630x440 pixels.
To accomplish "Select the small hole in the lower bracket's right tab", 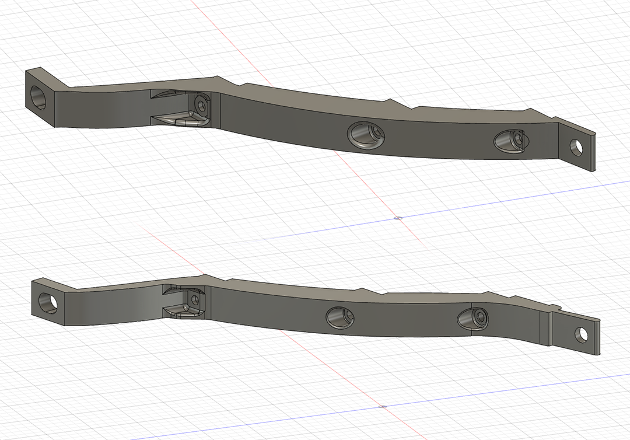I will [581, 335].
